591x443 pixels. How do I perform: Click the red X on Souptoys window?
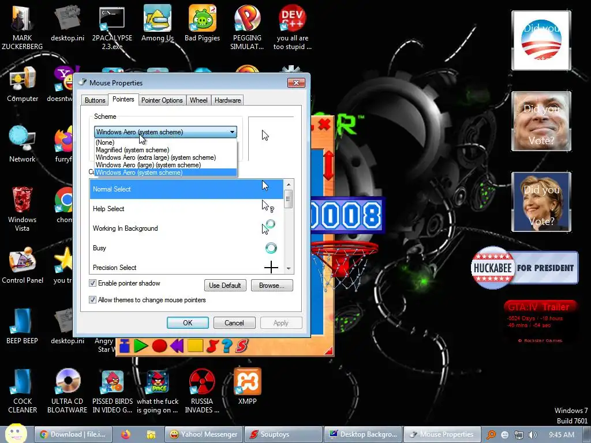click(324, 124)
